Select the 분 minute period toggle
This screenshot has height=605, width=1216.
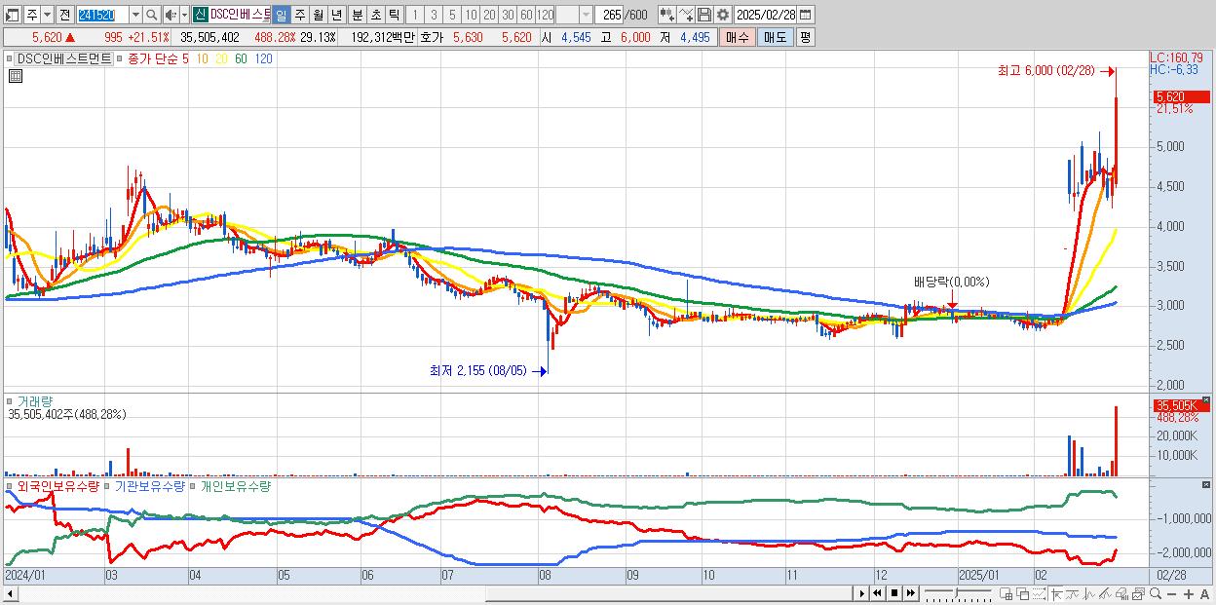click(357, 15)
